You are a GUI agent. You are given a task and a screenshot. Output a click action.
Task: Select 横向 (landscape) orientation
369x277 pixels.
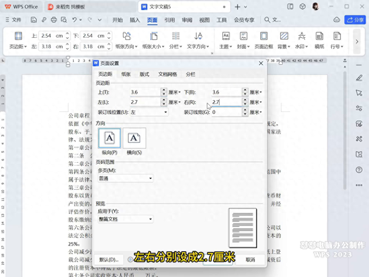135,138
